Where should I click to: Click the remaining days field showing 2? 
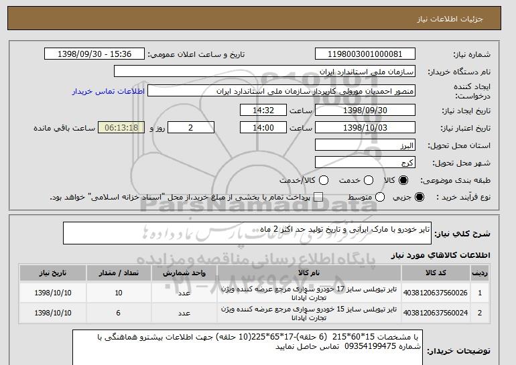click(x=191, y=128)
